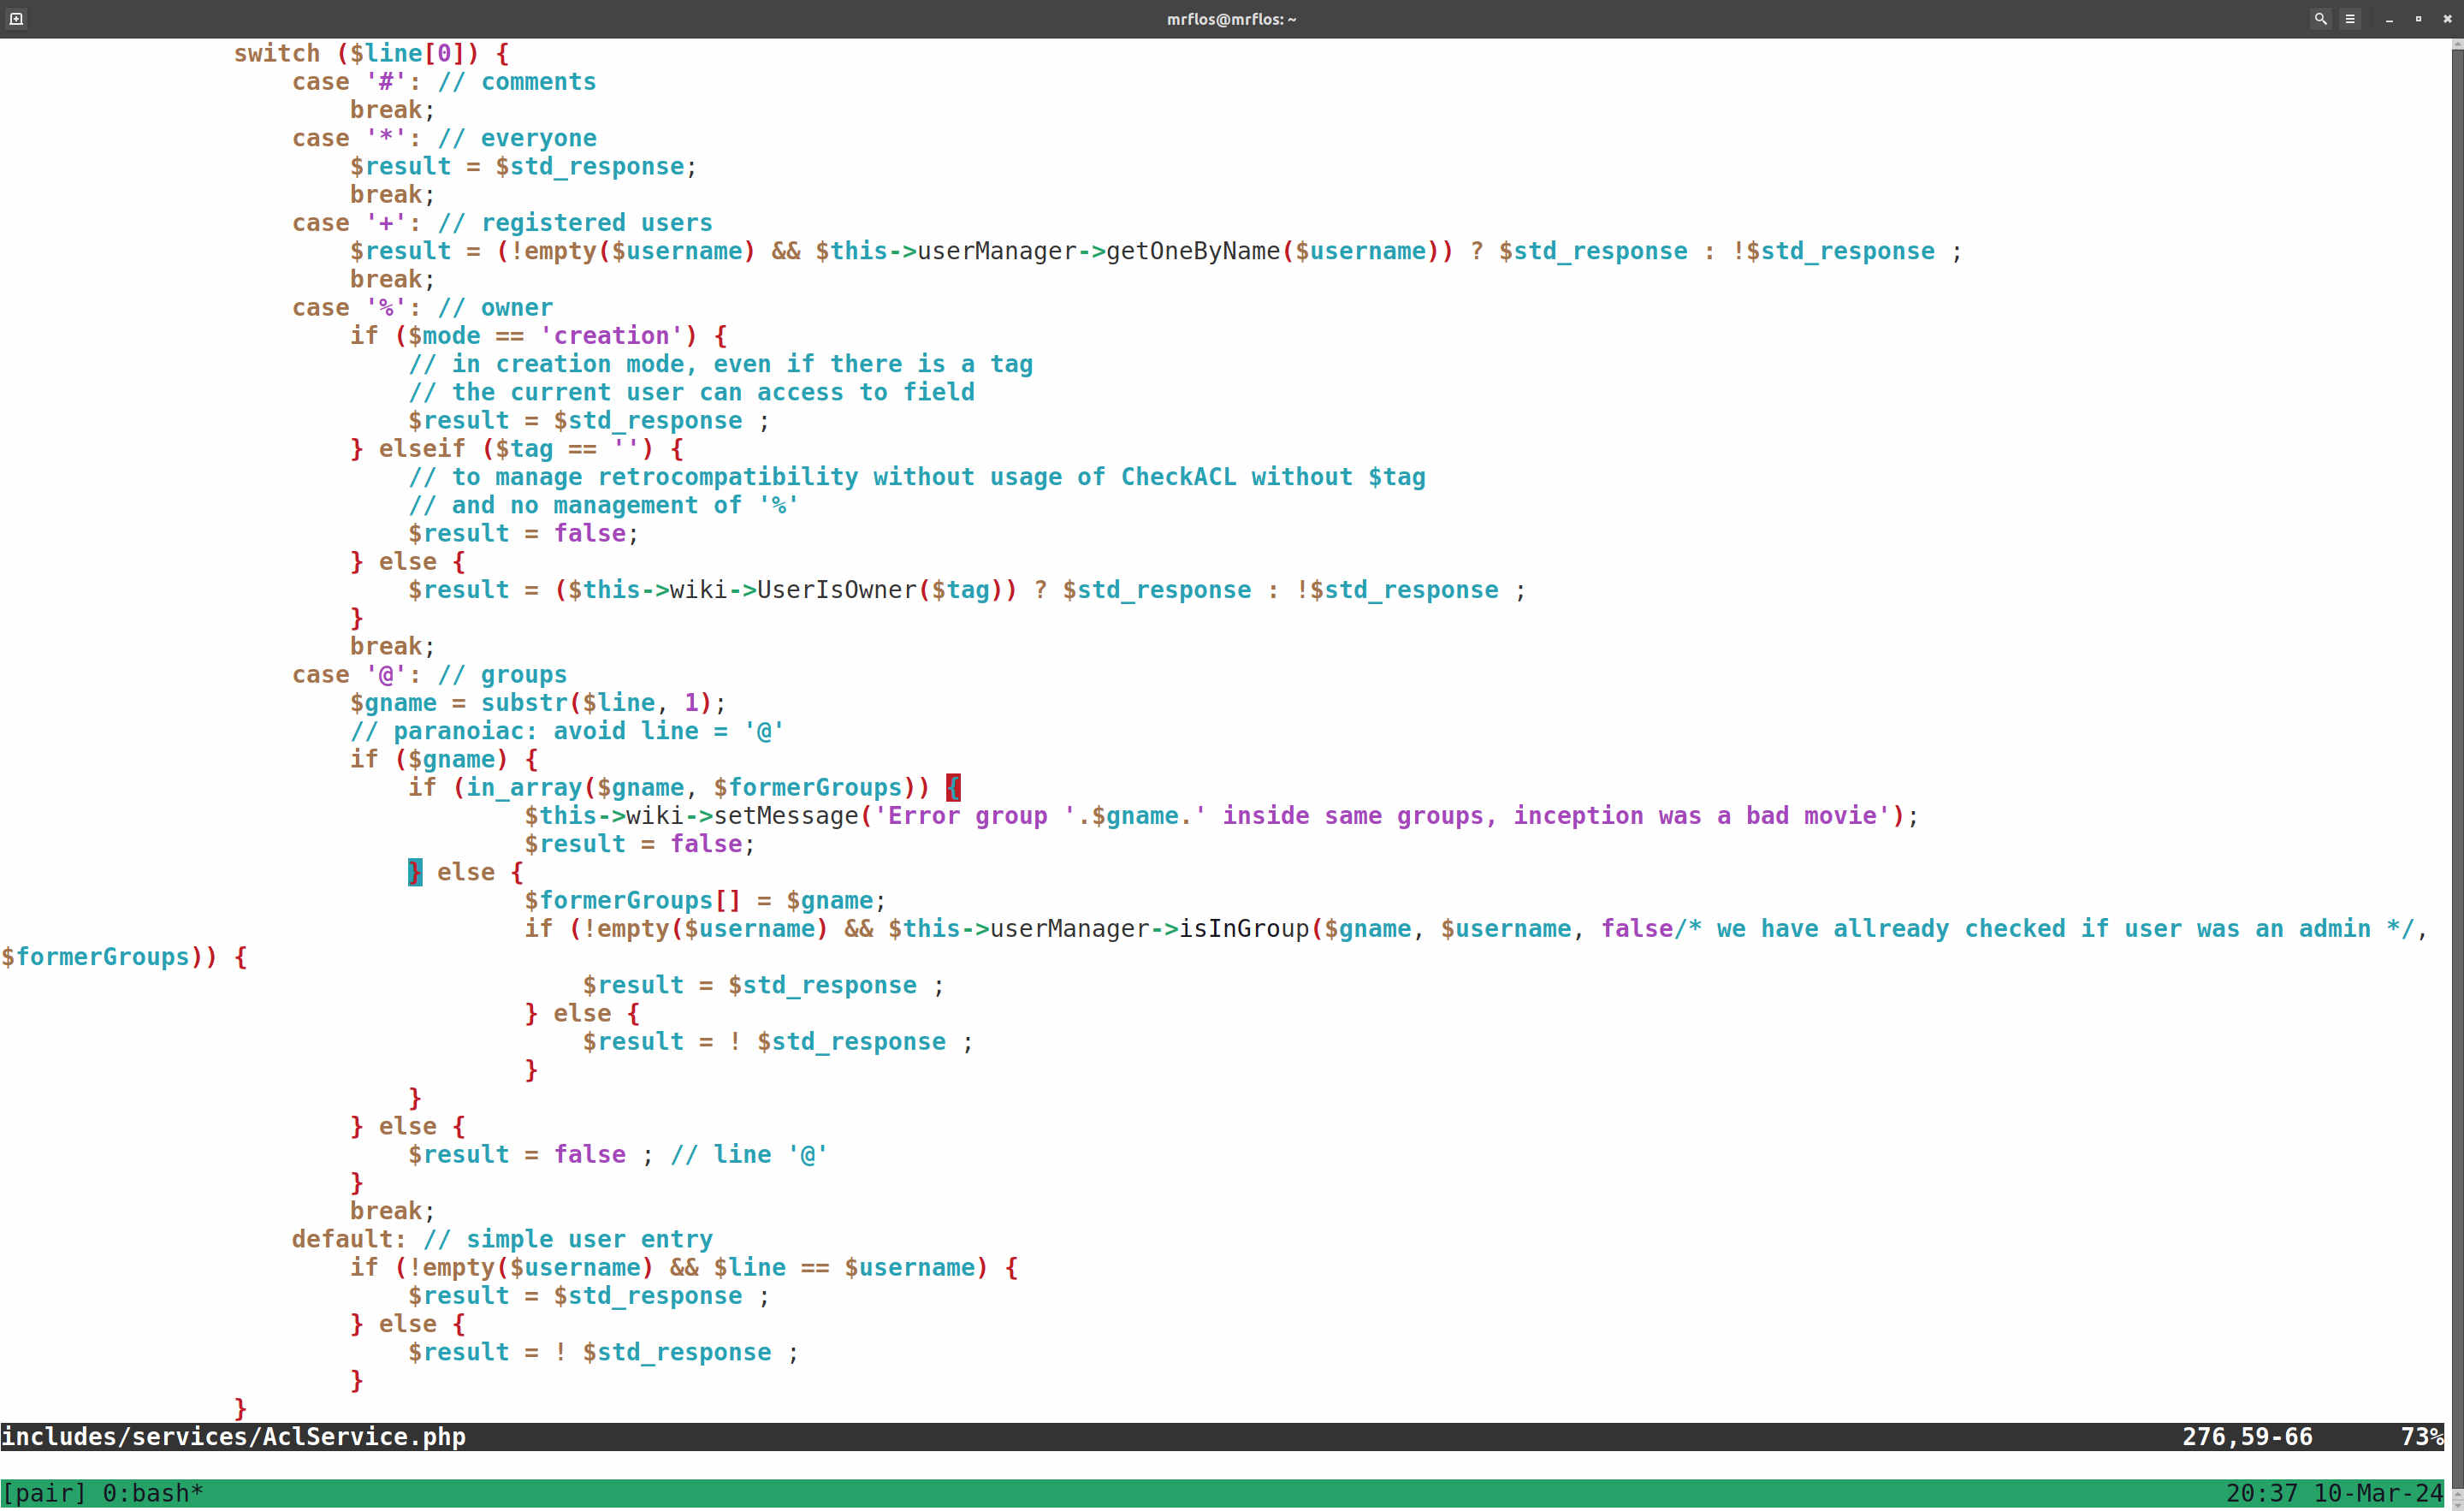The height and width of the screenshot is (1511, 2464).
Task: Click the terminal title mrflos@mrflos
Action: click(x=1231, y=19)
